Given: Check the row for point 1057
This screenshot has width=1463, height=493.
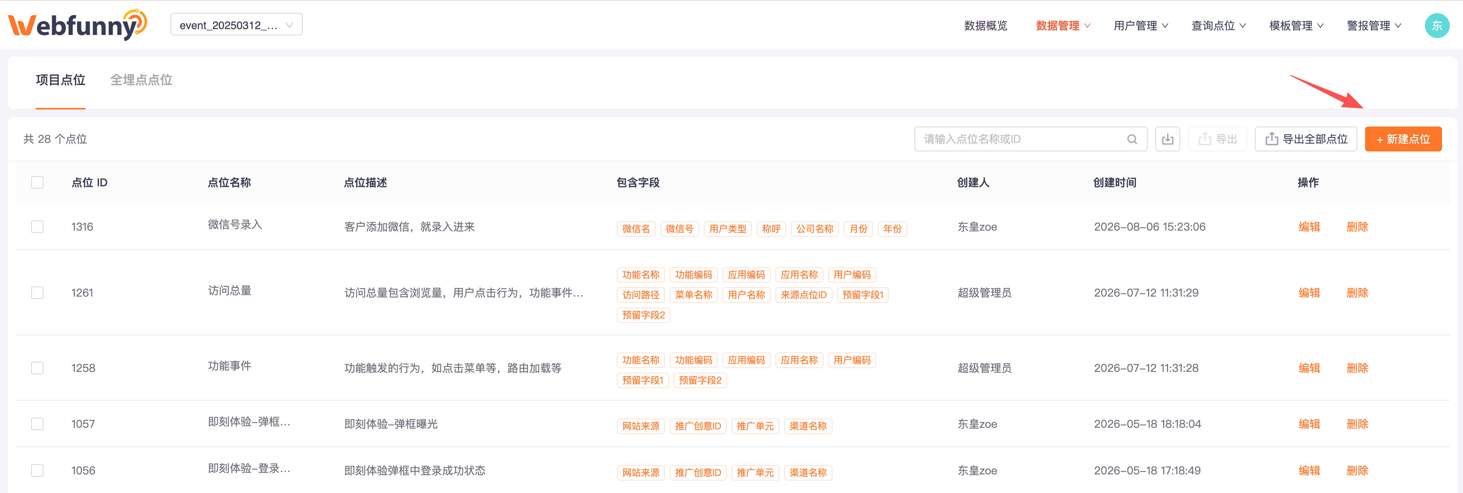Looking at the screenshot, I should pos(37,424).
